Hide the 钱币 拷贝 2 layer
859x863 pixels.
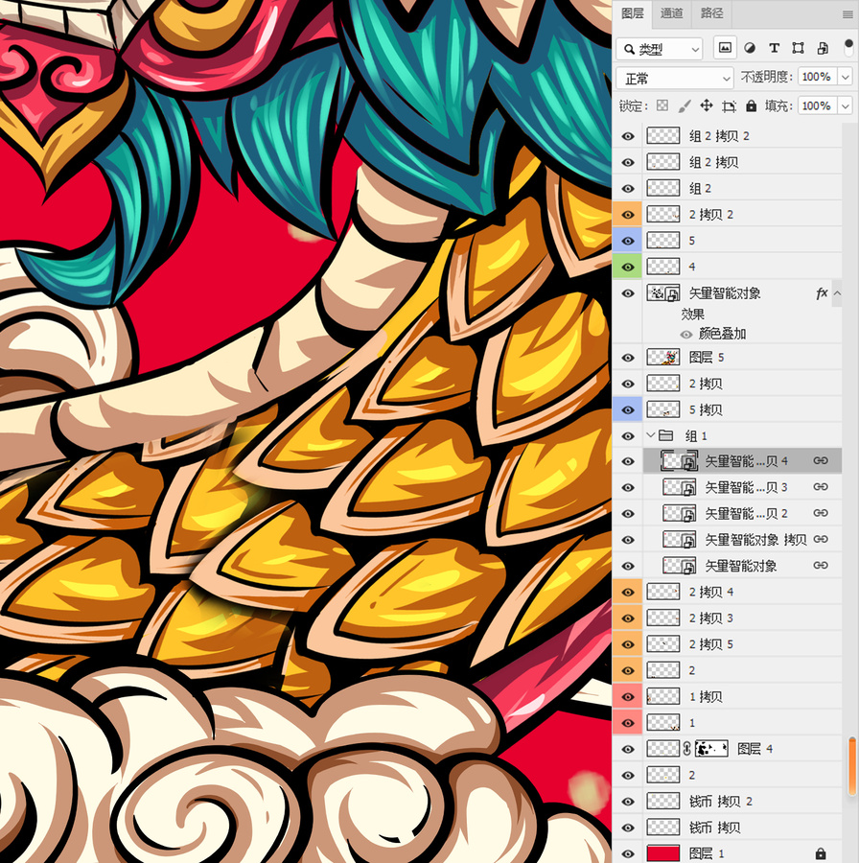(628, 802)
